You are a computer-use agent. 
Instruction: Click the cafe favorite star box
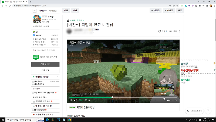pos(35,11)
